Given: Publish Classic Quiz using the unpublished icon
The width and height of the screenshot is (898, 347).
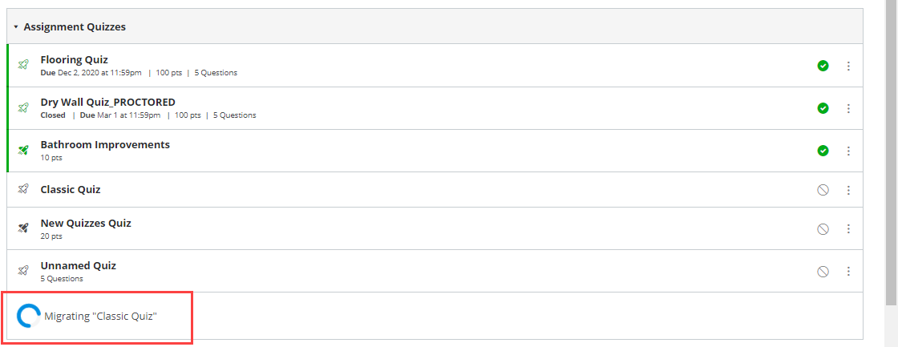Looking at the screenshot, I should point(823,190).
